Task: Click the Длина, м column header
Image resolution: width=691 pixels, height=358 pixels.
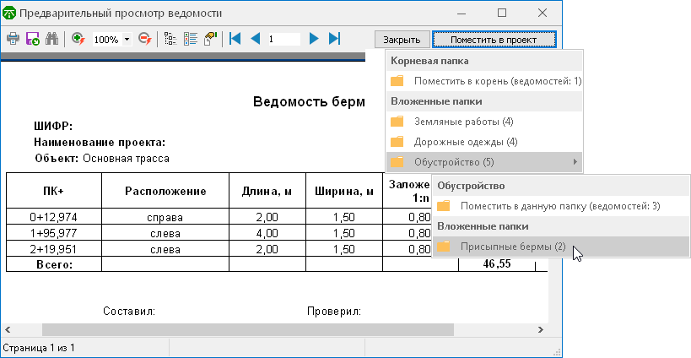Action: click(267, 191)
